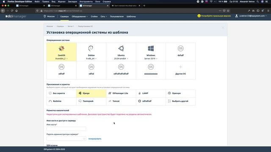Click the генерировать password link

[95, 139]
